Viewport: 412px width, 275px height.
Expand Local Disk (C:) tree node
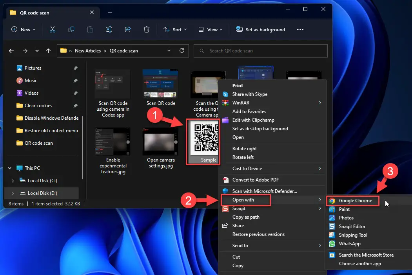pos(13,181)
